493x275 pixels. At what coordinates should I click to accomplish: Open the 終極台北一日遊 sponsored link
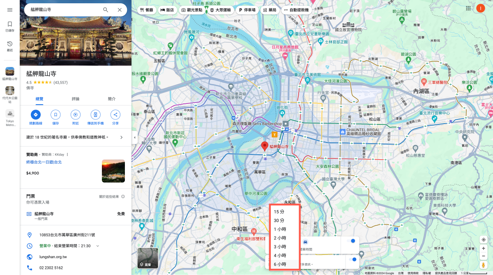[x=44, y=162]
